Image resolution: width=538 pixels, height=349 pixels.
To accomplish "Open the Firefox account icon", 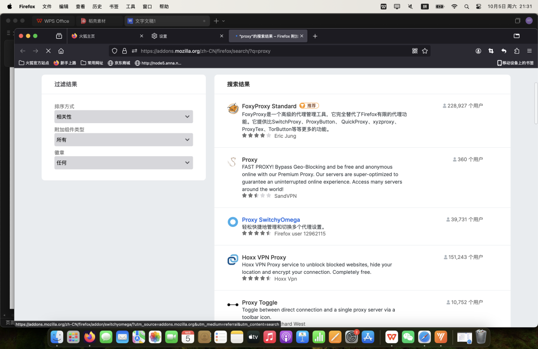I will point(478,51).
